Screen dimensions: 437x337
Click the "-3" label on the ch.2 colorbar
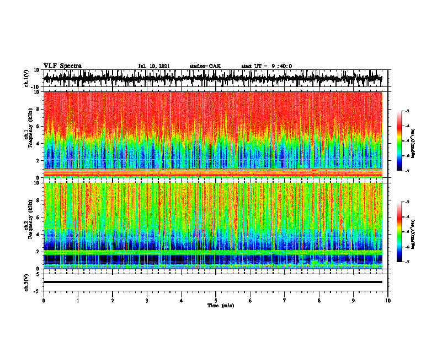pyautogui.click(x=407, y=202)
